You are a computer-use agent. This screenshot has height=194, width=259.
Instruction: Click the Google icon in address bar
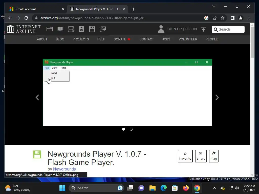[x=206, y=18]
